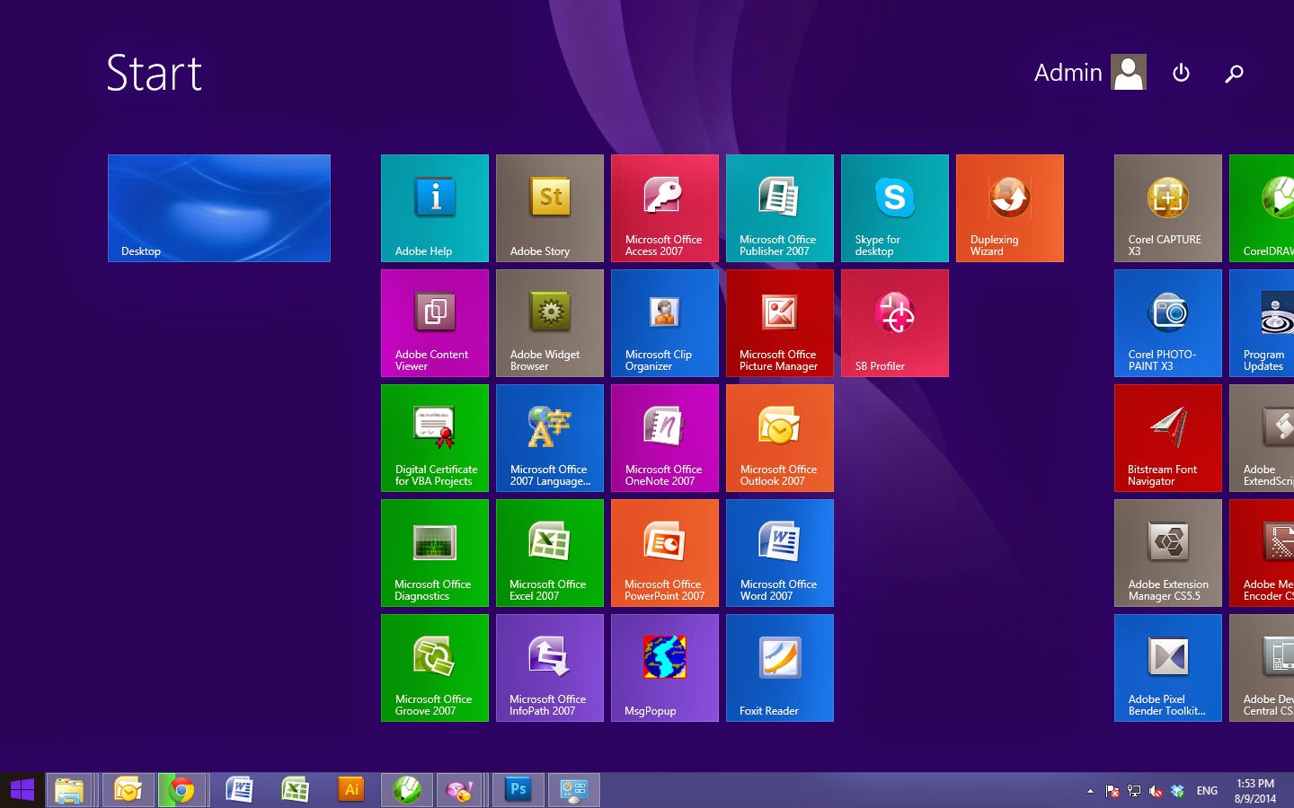This screenshot has width=1294, height=808.
Task: Open the Adobe Story tile
Action: pos(550,208)
